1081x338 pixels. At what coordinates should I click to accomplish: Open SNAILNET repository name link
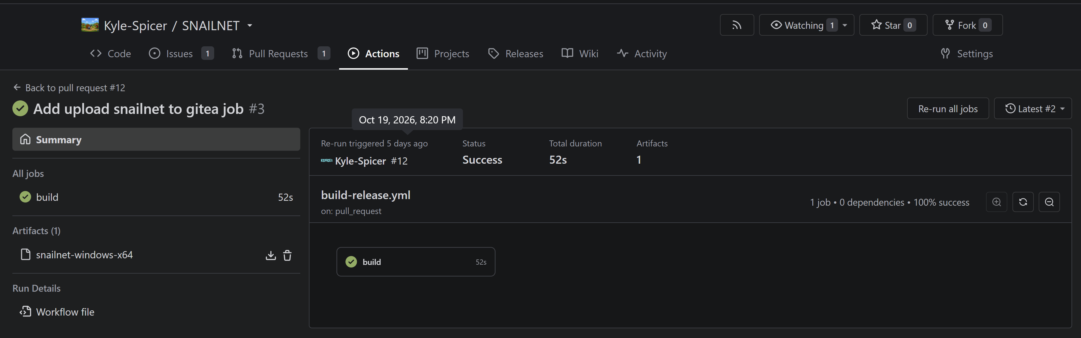pos(211,26)
